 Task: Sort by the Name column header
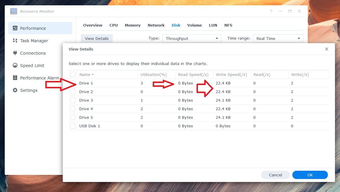[85, 75]
